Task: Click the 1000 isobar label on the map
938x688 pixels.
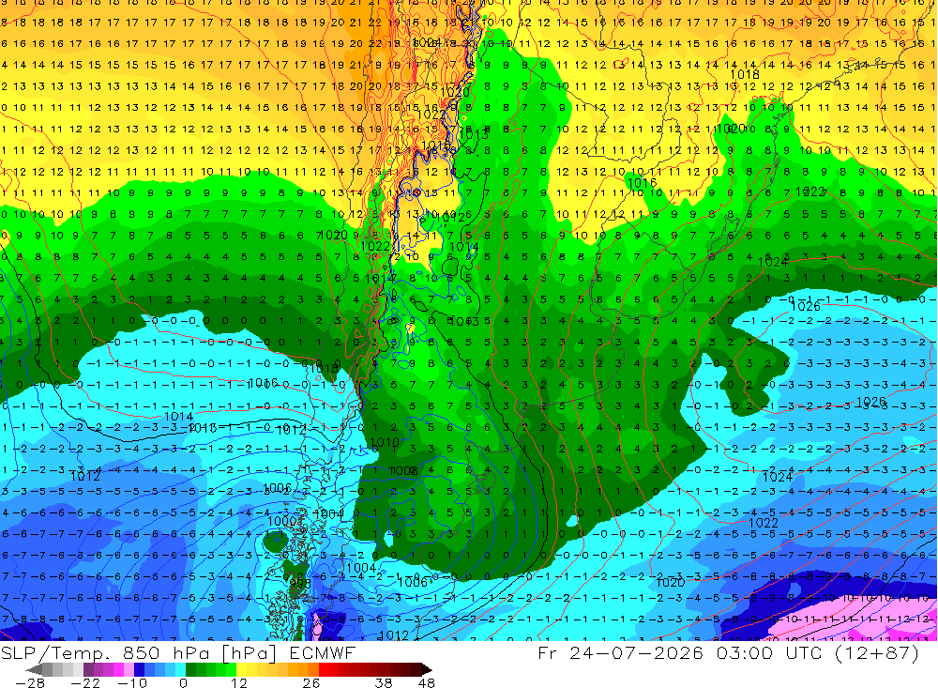Action: (x=282, y=521)
